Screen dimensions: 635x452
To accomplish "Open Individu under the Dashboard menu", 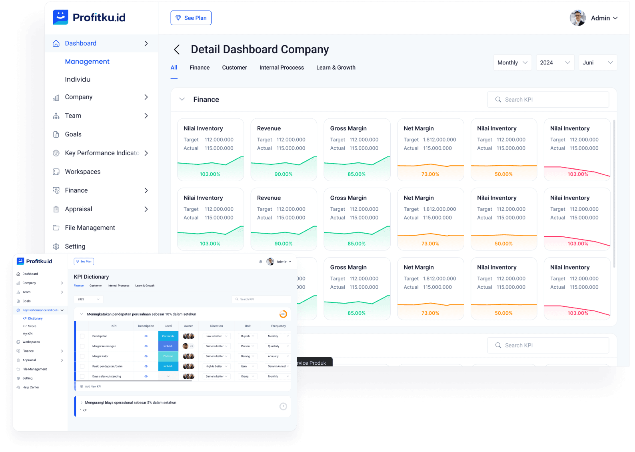I will pyautogui.click(x=78, y=79).
